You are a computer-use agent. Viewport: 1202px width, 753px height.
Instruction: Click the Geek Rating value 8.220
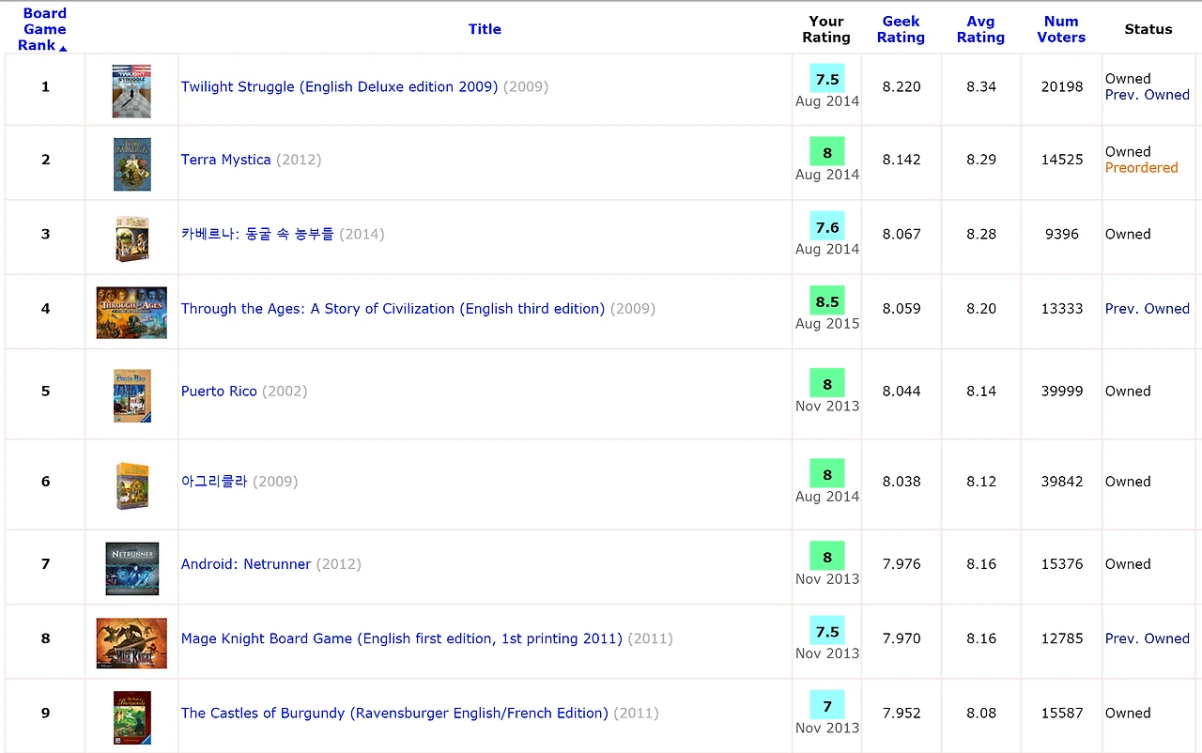coord(901,86)
